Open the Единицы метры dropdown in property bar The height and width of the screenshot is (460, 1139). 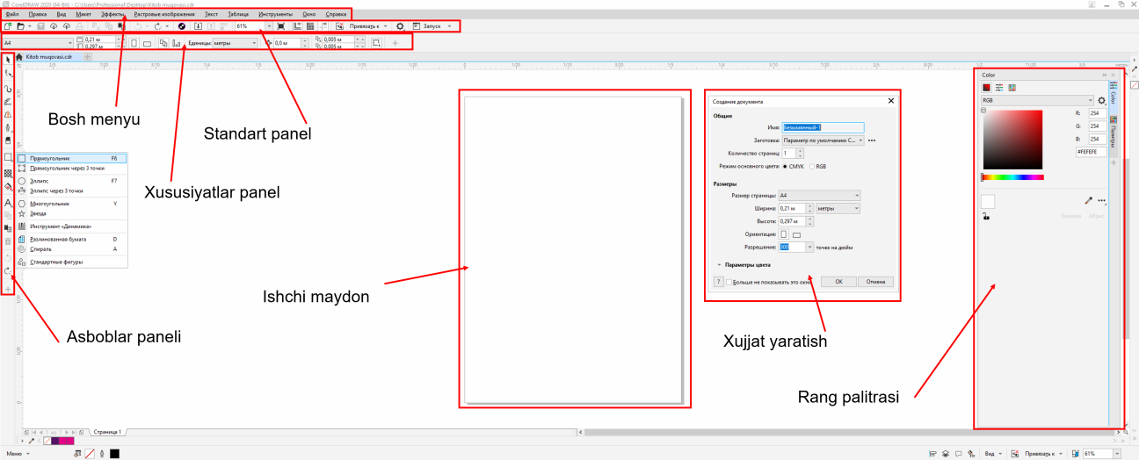[235, 43]
